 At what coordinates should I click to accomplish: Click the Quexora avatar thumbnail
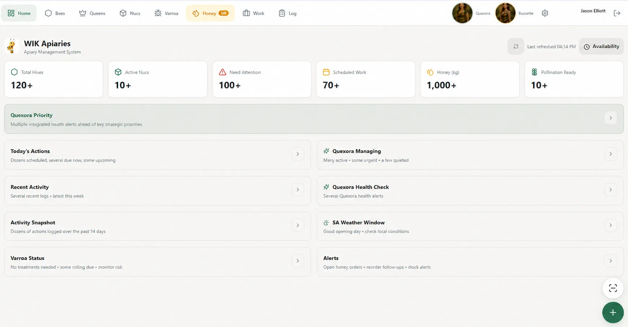pos(462,13)
